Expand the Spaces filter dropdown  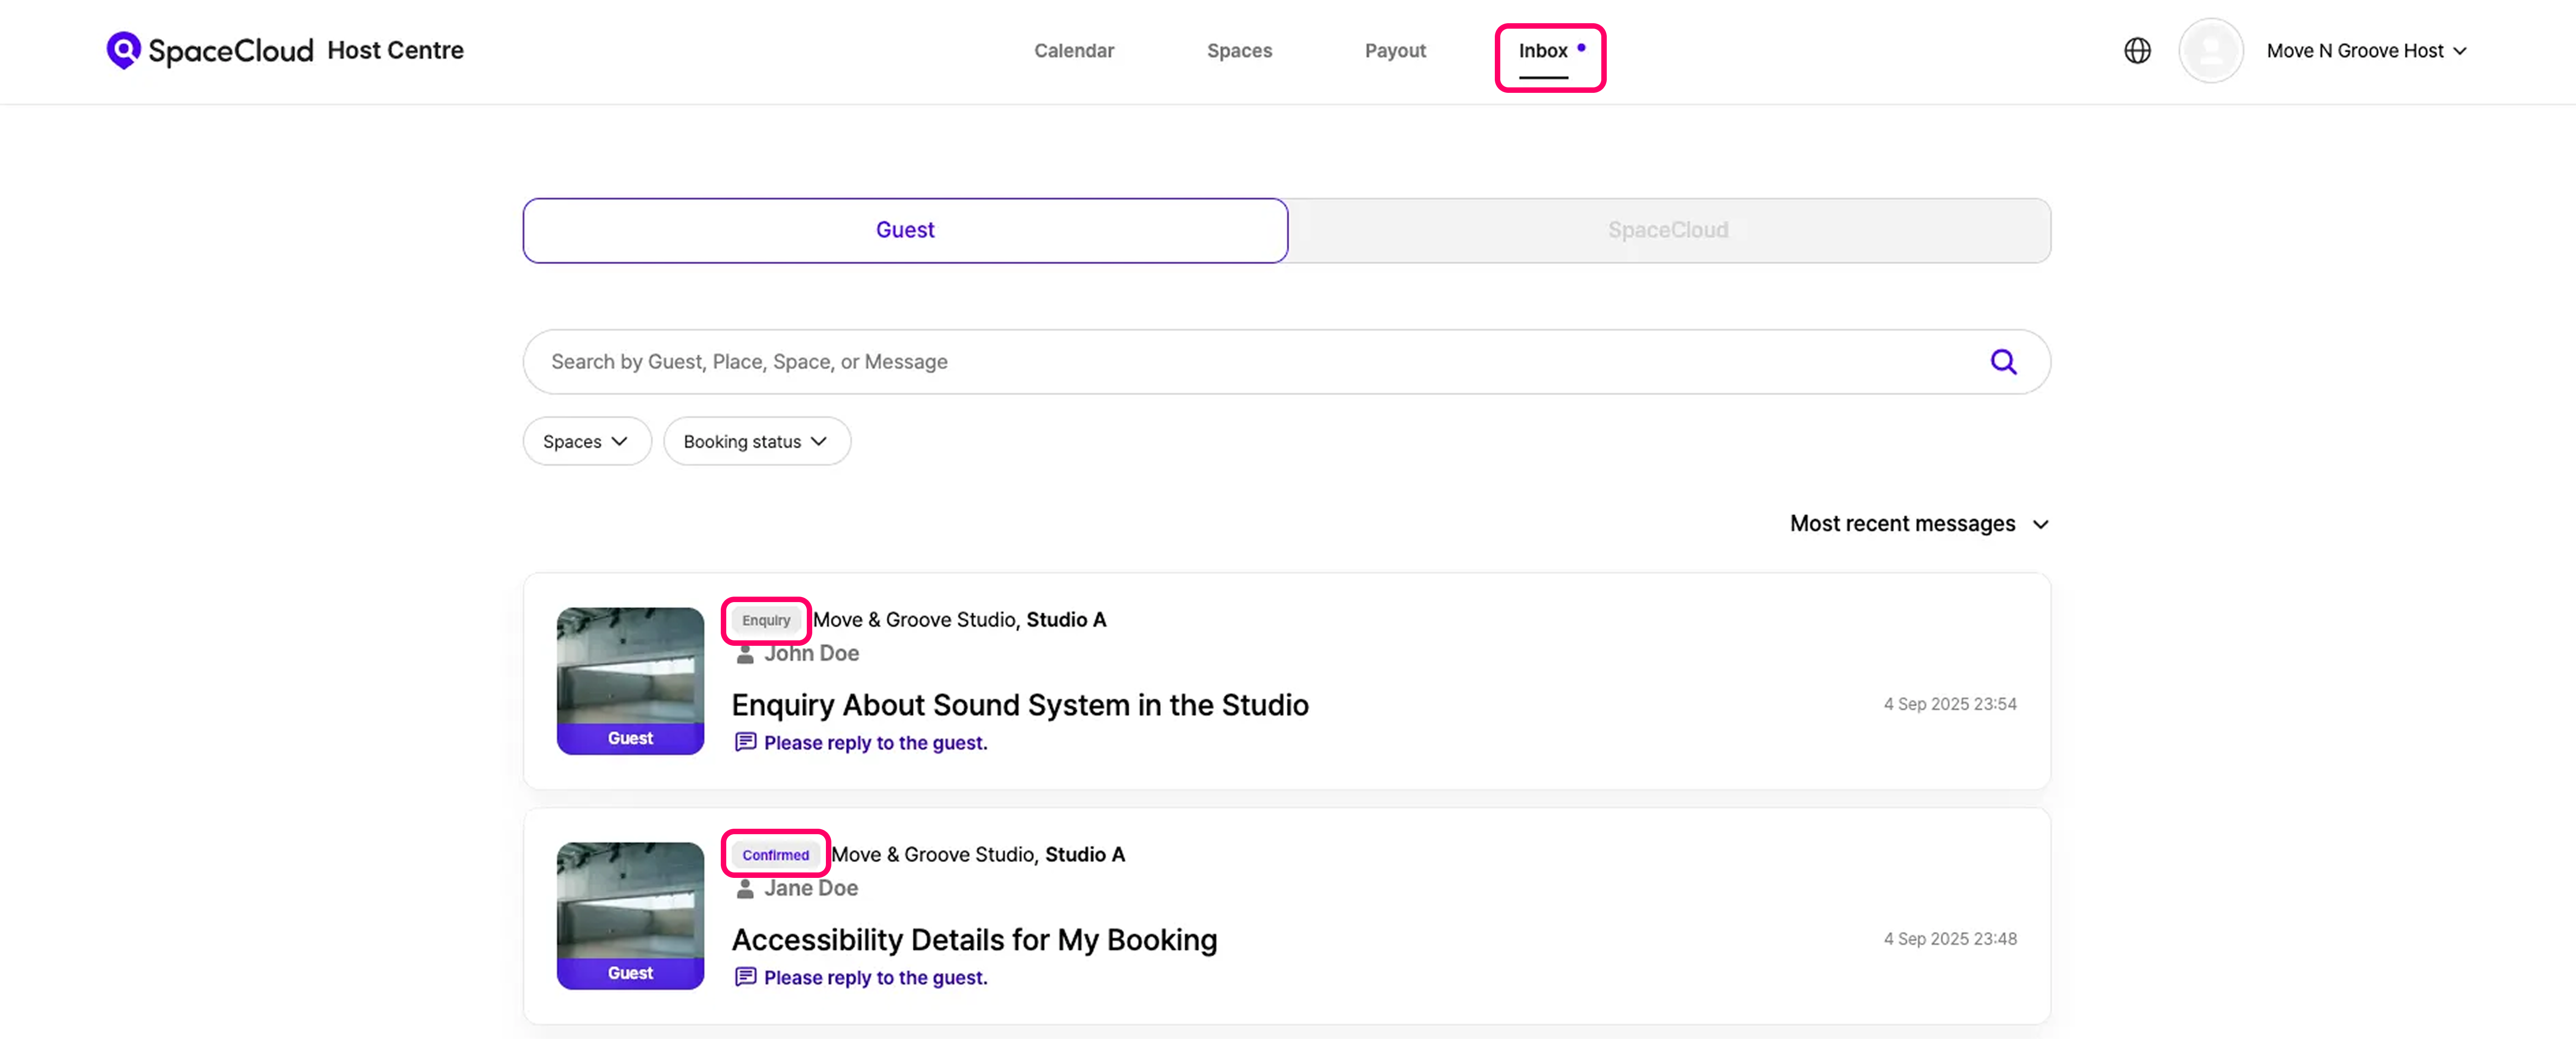(x=586, y=442)
